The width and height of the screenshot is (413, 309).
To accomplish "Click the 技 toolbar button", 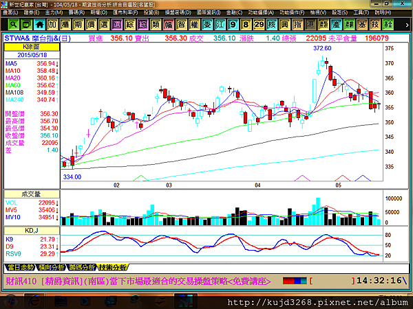I will 375,25.
